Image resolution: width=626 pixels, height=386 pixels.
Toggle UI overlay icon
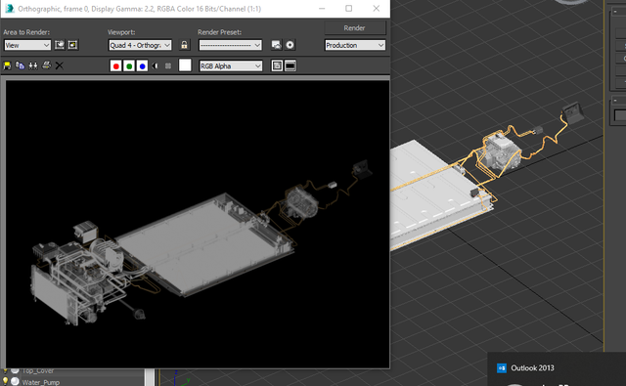pos(277,65)
